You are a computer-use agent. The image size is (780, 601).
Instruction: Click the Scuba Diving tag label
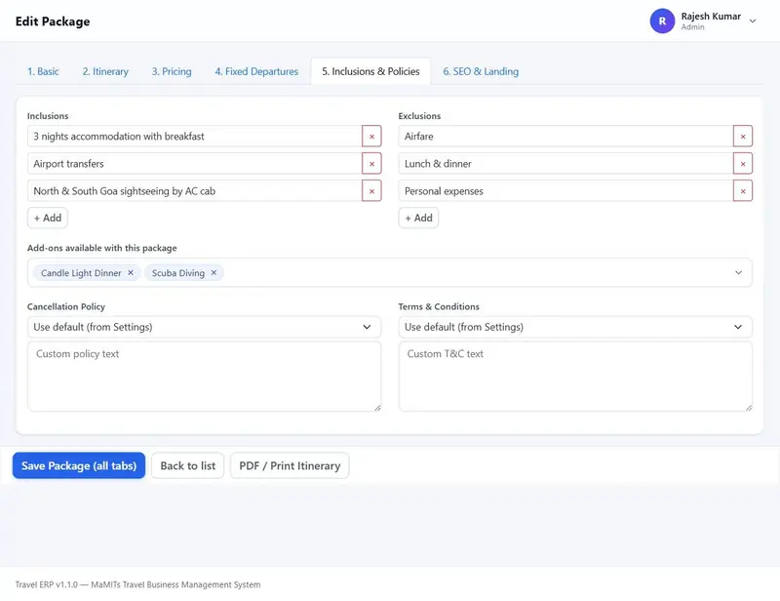(178, 273)
